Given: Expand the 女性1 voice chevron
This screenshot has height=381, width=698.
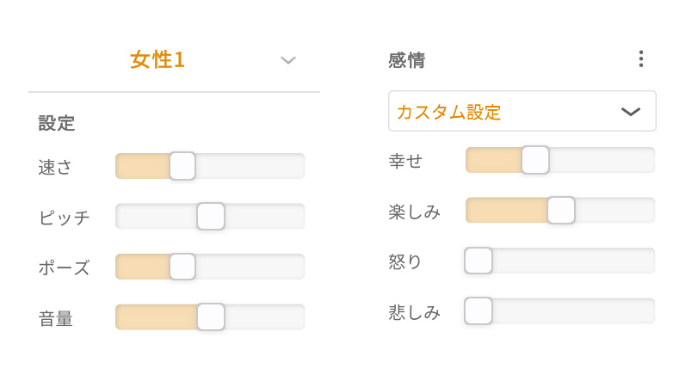Looking at the screenshot, I should [288, 60].
